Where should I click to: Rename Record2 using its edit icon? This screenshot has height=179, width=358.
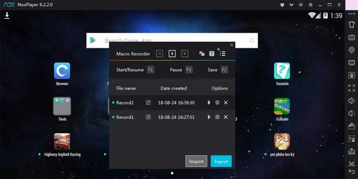pos(148,102)
